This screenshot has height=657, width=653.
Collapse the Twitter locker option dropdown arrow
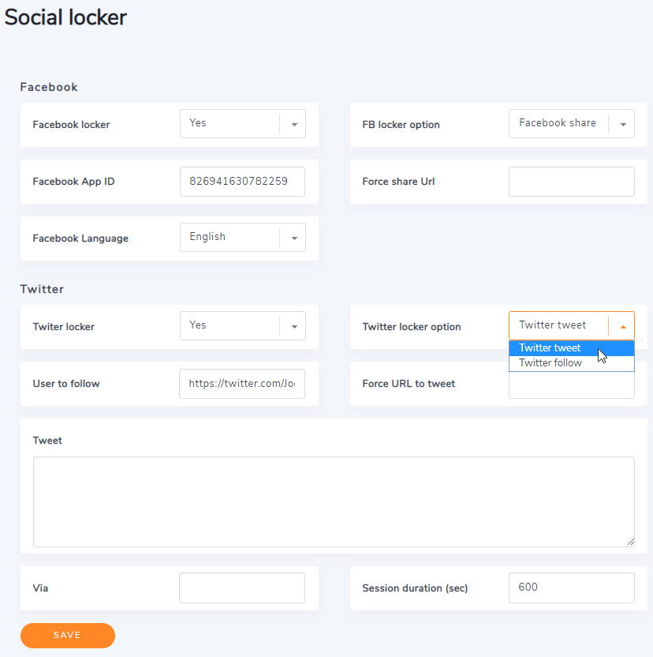pos(622,326)
